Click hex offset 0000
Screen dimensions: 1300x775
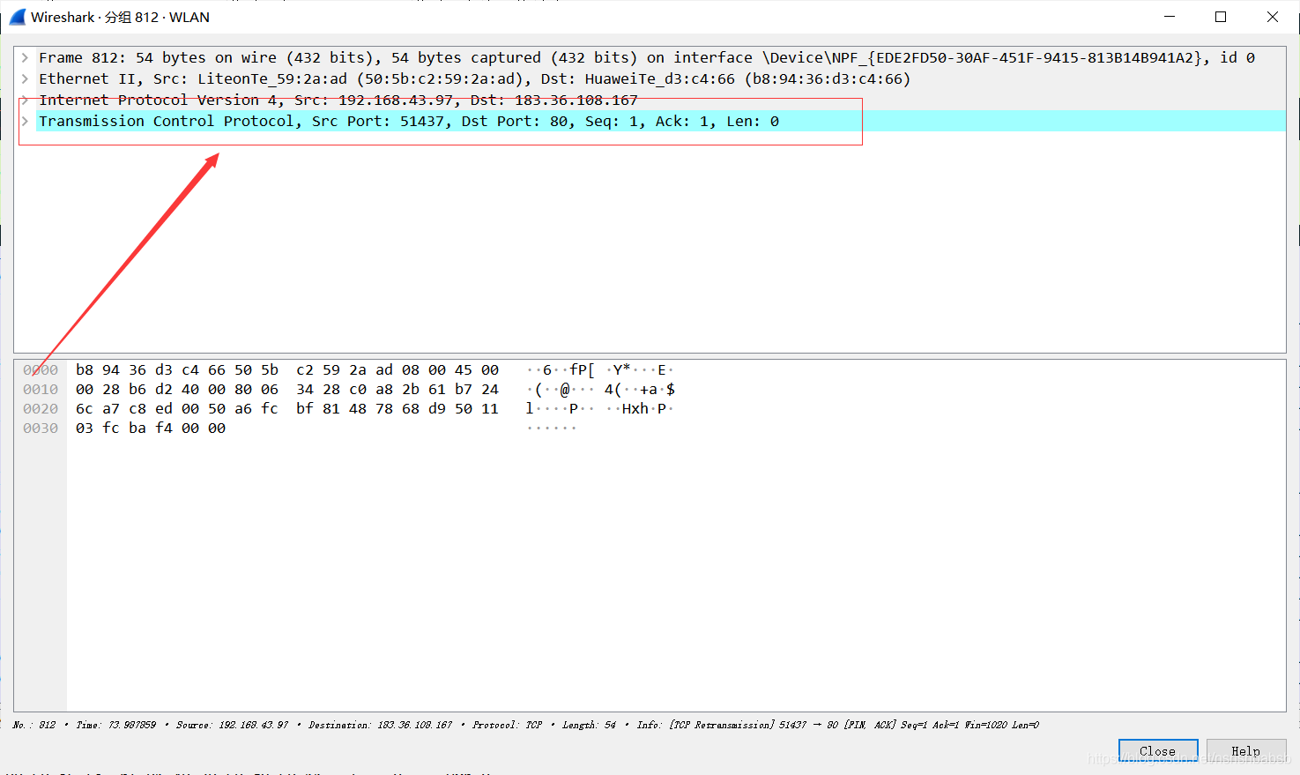41,370
